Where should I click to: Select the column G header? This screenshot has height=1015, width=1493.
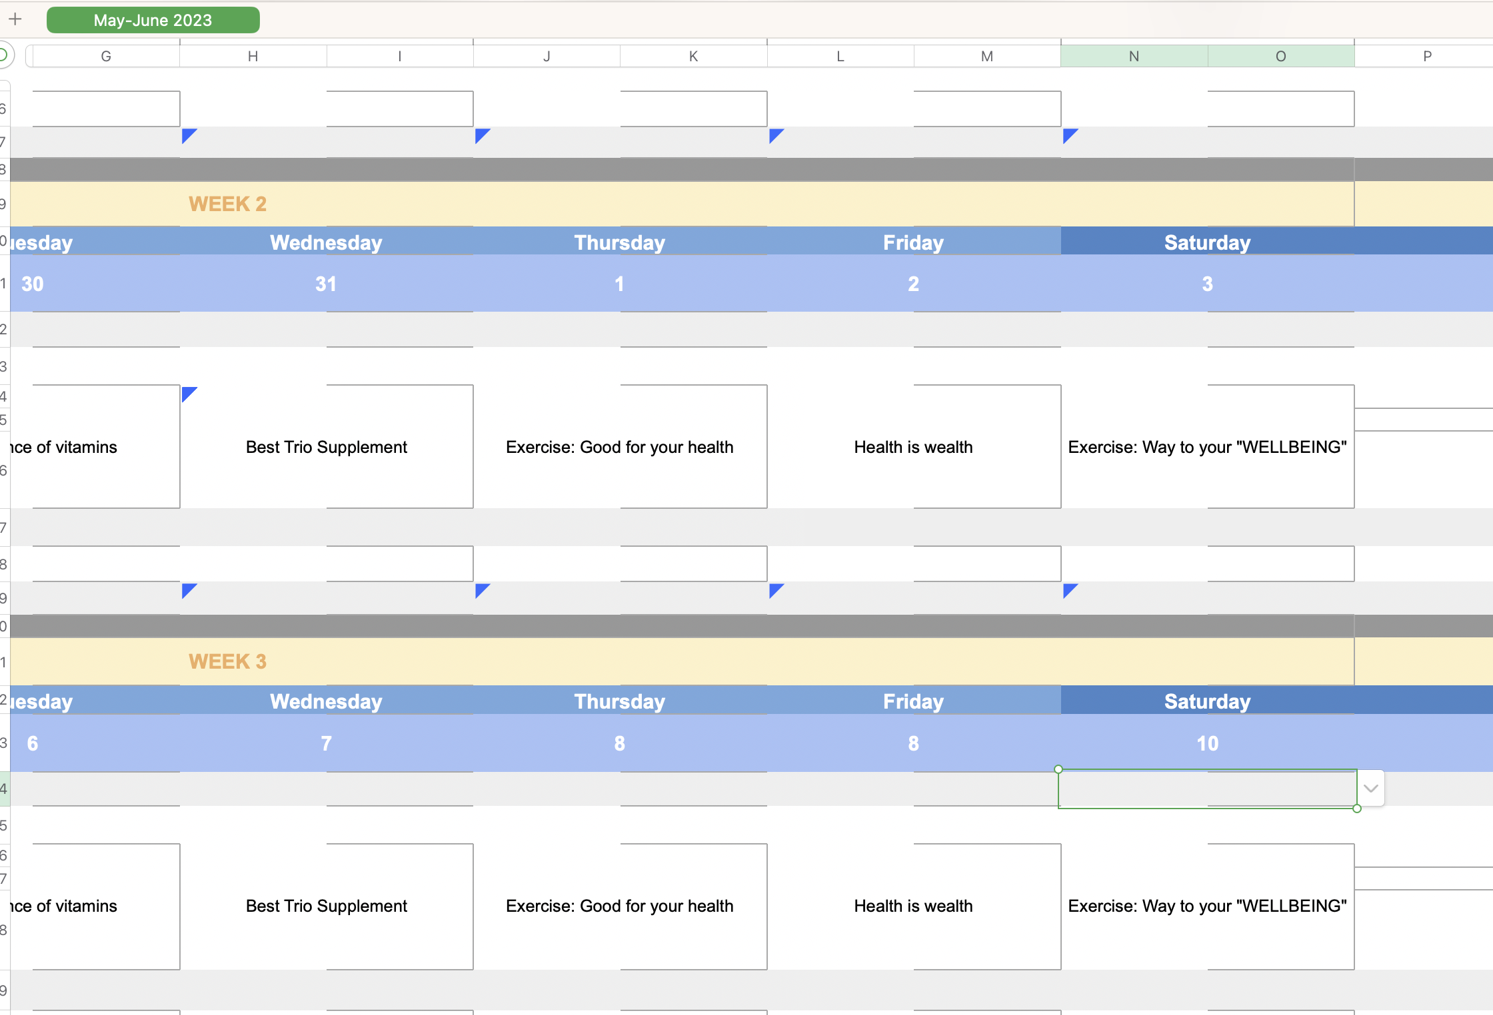coord(106,57)
